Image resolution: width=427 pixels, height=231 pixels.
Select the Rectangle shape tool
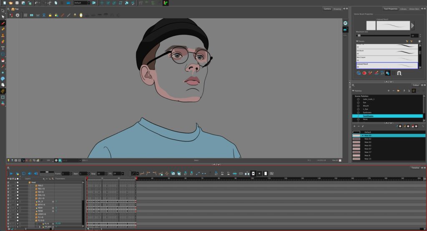[x=3, y=54]
